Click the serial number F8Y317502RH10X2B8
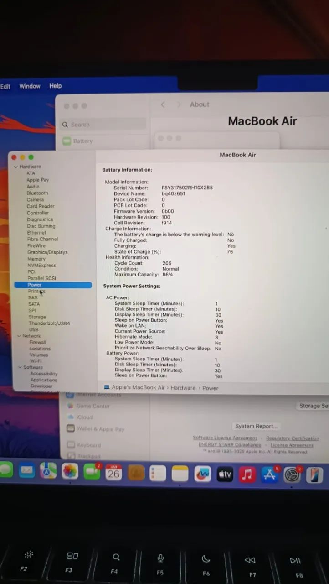 187,188
